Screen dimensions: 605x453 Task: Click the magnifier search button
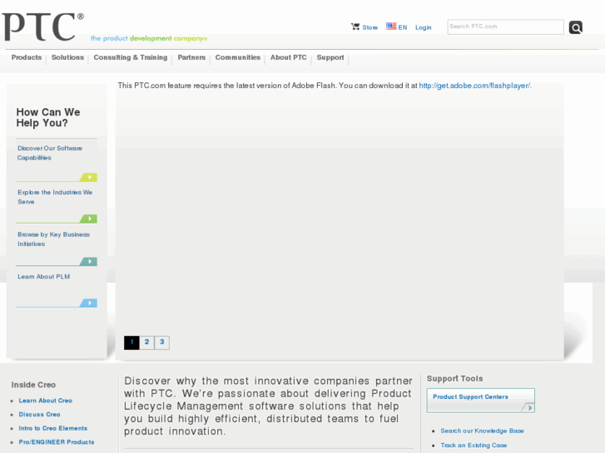point(575,27)
